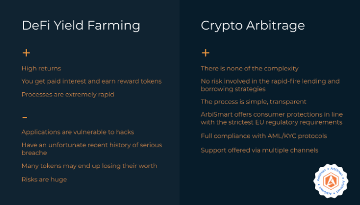Select the Crypto Arbitrage heading

click(253, 25)
